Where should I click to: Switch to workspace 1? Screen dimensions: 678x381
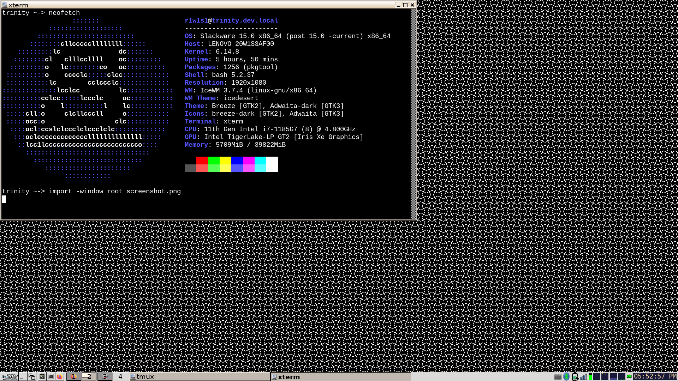[73, 377]
